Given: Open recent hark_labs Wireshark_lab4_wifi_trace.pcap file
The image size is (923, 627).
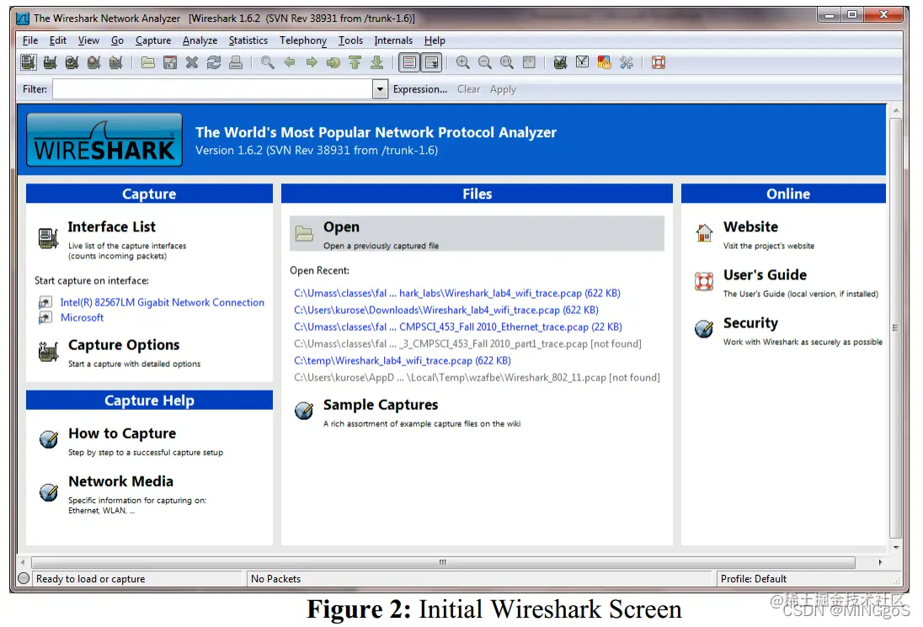Looking at the screenshot, I should (x=457, y=293).
